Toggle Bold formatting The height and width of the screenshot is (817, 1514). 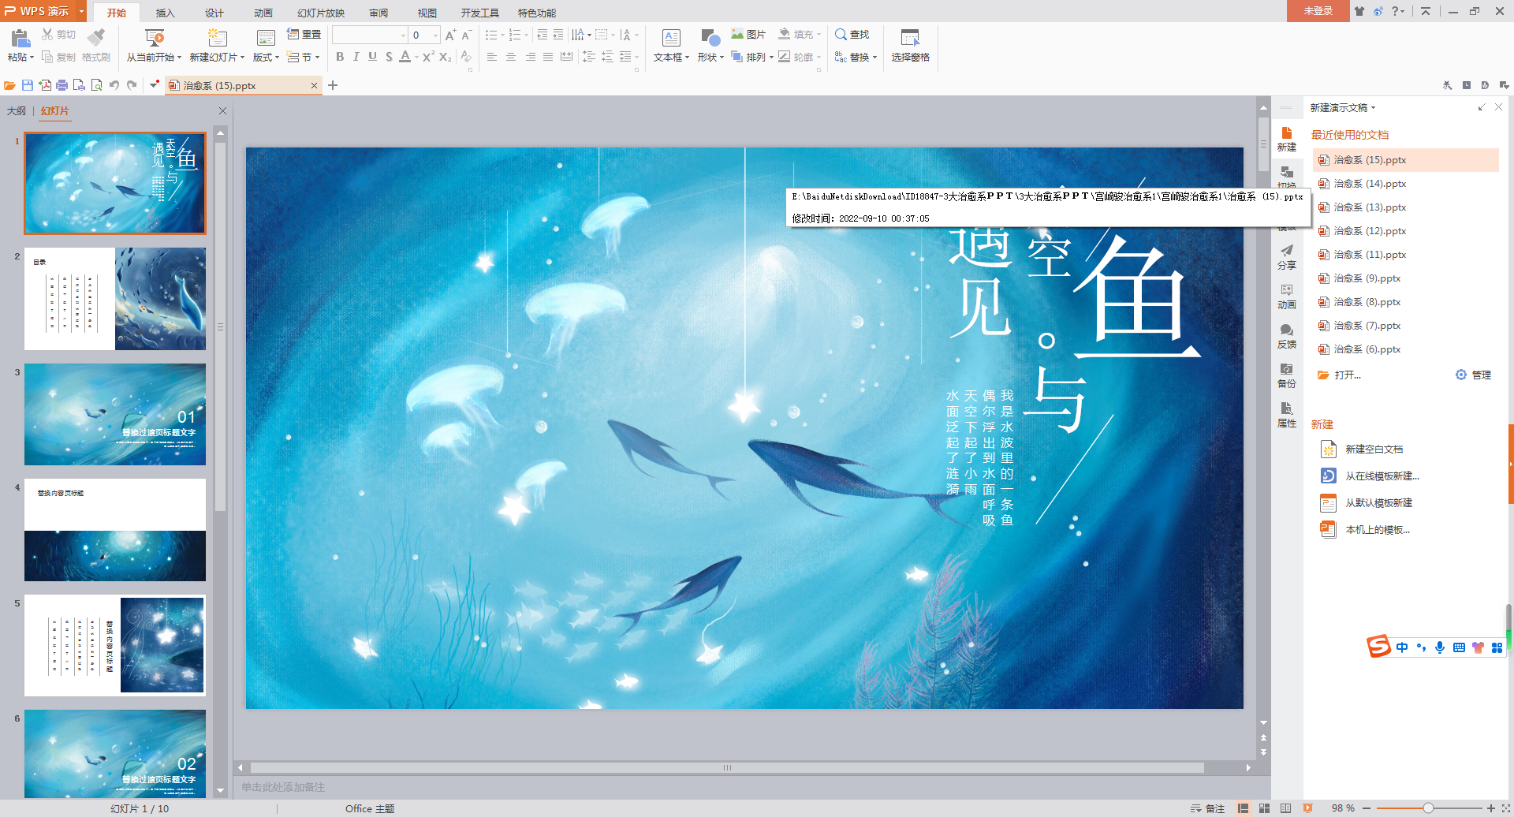click(340, 57)
